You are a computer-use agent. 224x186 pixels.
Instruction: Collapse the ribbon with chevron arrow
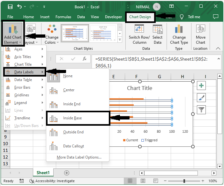(218, 48)
